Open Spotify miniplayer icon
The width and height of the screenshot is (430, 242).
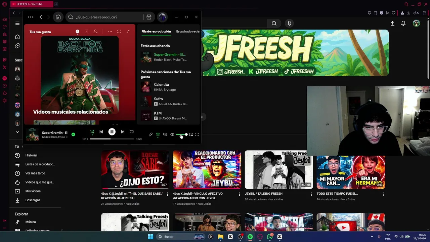(191, 134)
